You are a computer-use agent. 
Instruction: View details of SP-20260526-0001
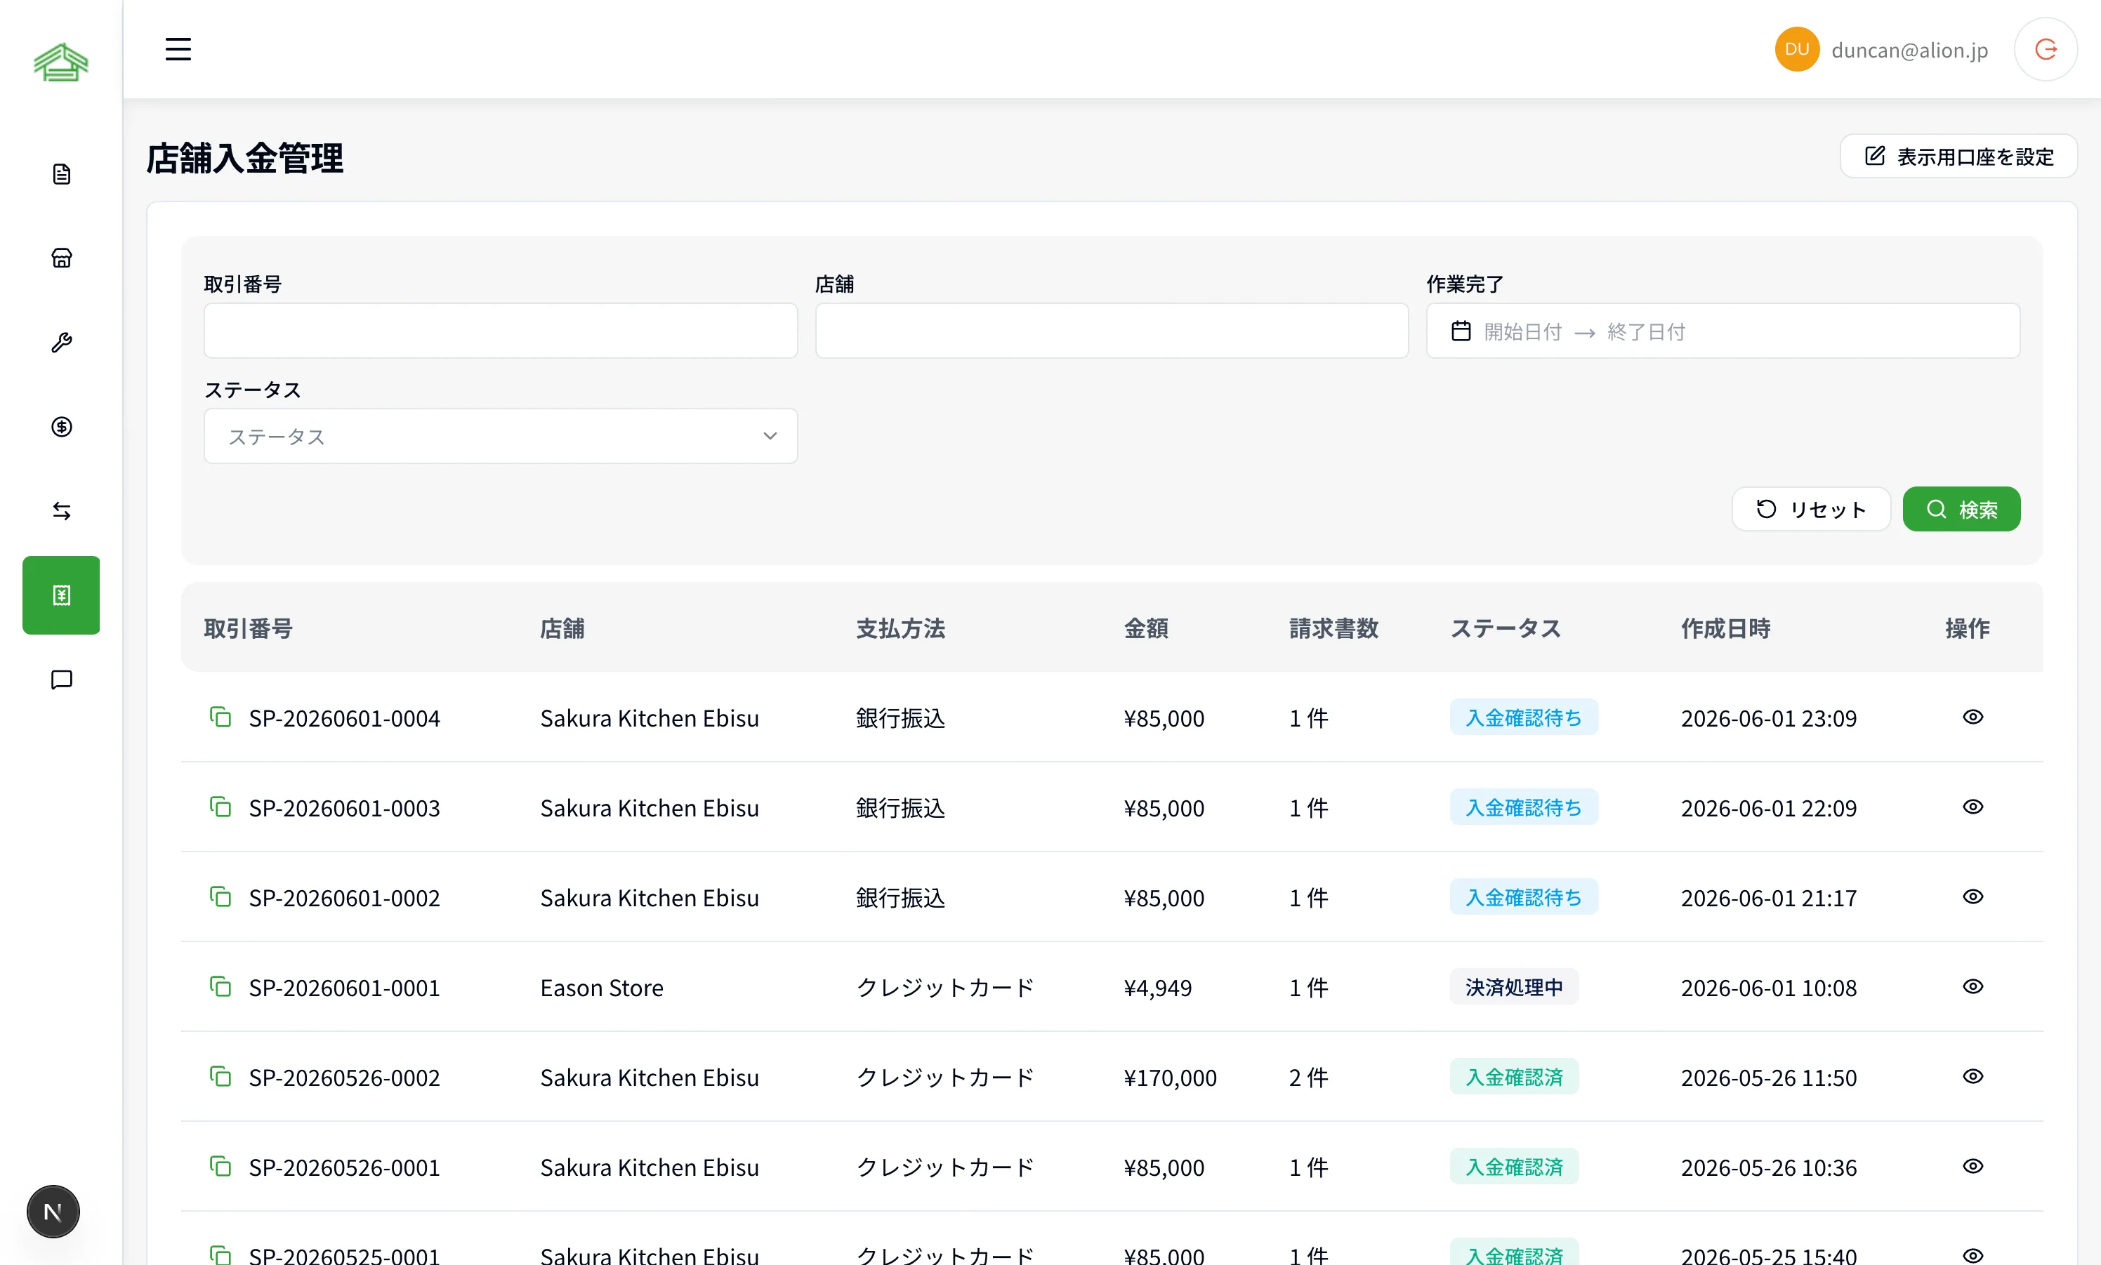[1972, 1166]
